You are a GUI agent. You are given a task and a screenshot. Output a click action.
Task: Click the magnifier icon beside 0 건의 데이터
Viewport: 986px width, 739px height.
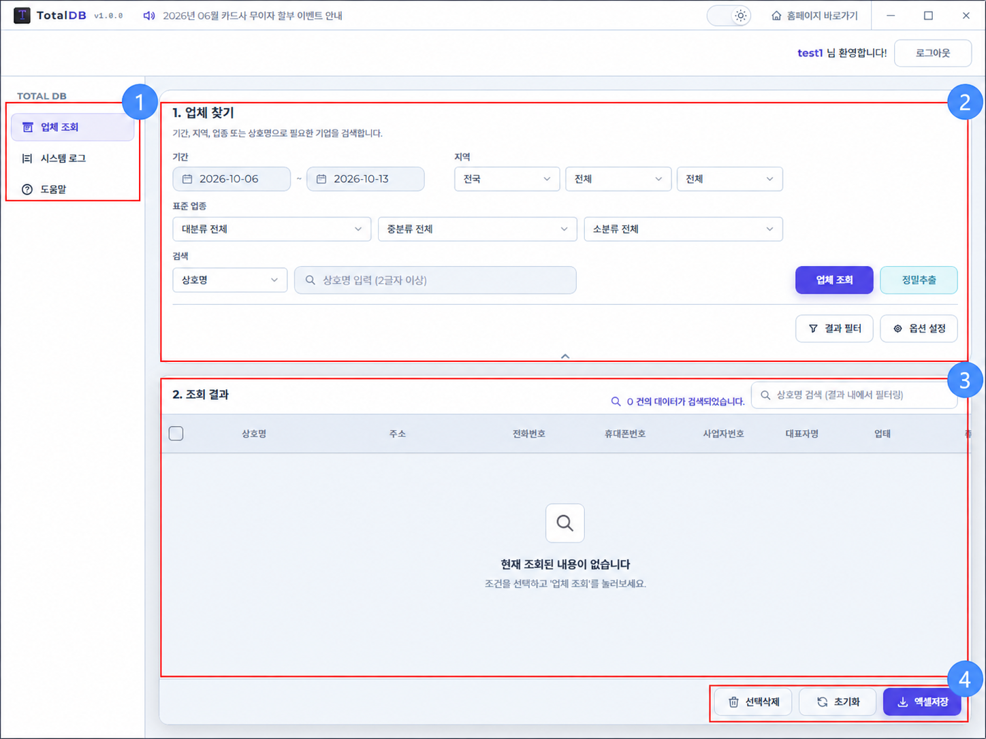tap(616, 401)
